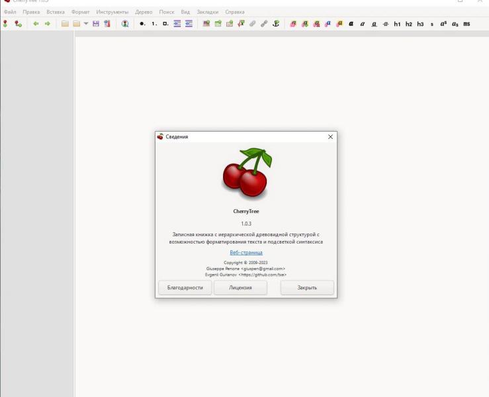This screenshot has width=489, height=397.
Task: Open the Закладки menu
Action: [207, 12]
